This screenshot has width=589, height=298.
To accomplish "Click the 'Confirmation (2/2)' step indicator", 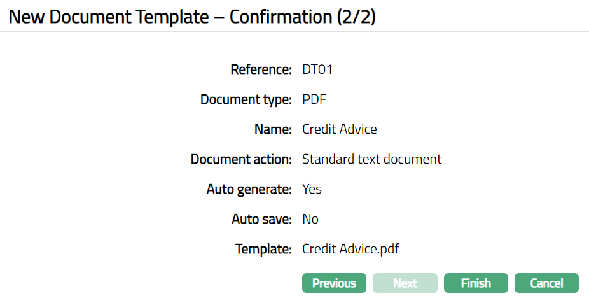I will pyautogui.click(x=303, y=17).
